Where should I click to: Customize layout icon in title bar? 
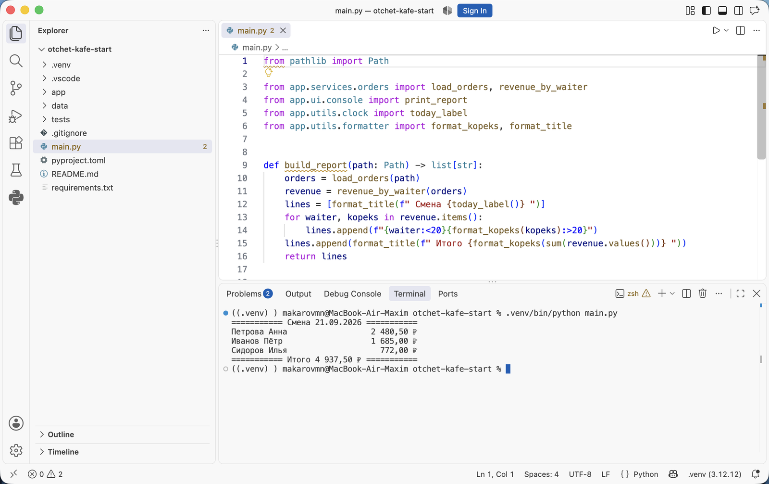(x=690, y=11)
